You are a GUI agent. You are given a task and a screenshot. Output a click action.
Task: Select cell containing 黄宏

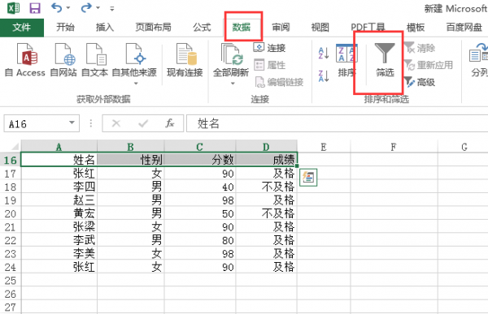tap(59, 213)
